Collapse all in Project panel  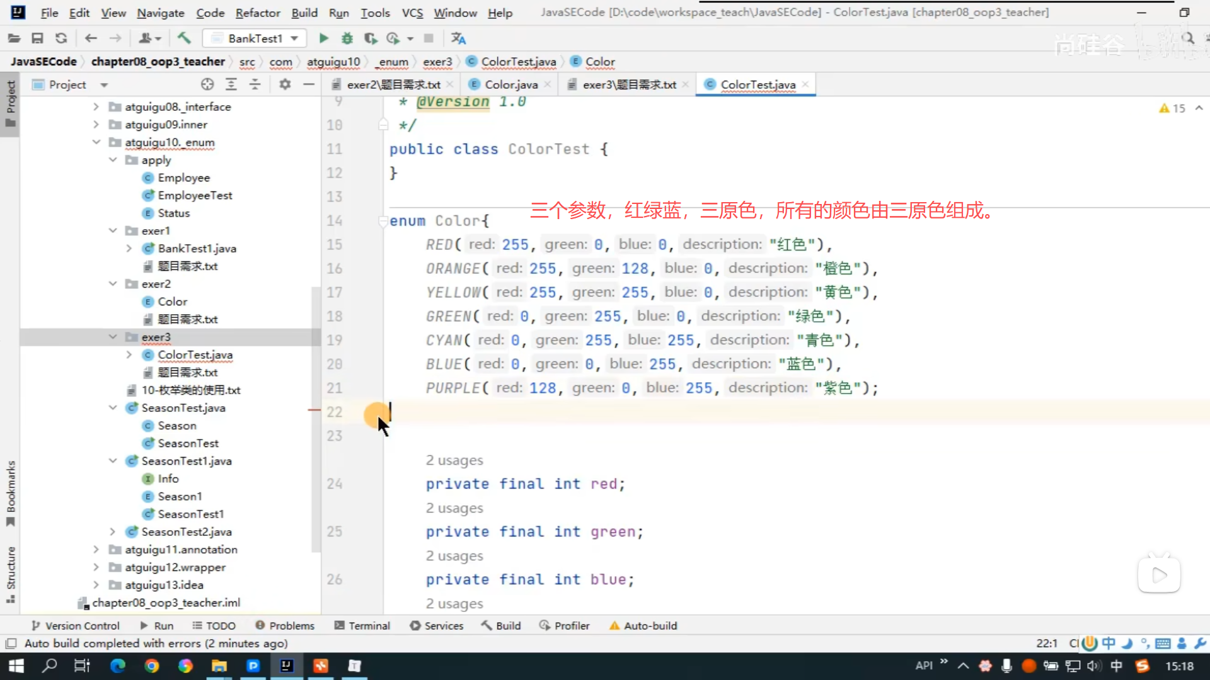pyautogui.click(x=255, y=84)
